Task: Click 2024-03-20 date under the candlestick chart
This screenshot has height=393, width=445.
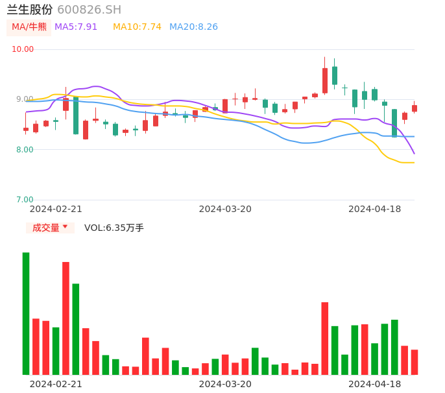Action: [225, 209]
